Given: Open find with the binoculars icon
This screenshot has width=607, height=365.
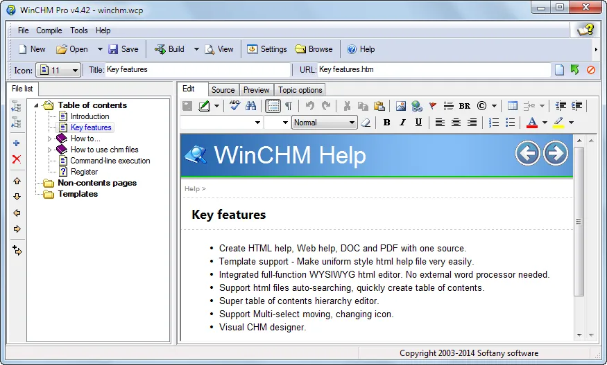Looking at the screenshot, I should coord(251,105).
